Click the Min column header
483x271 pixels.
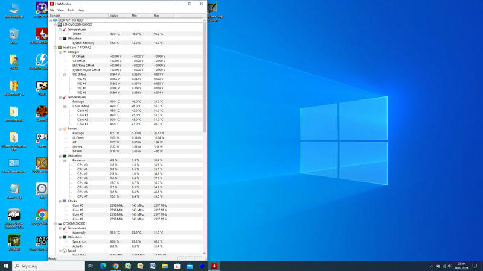(141, 16)
